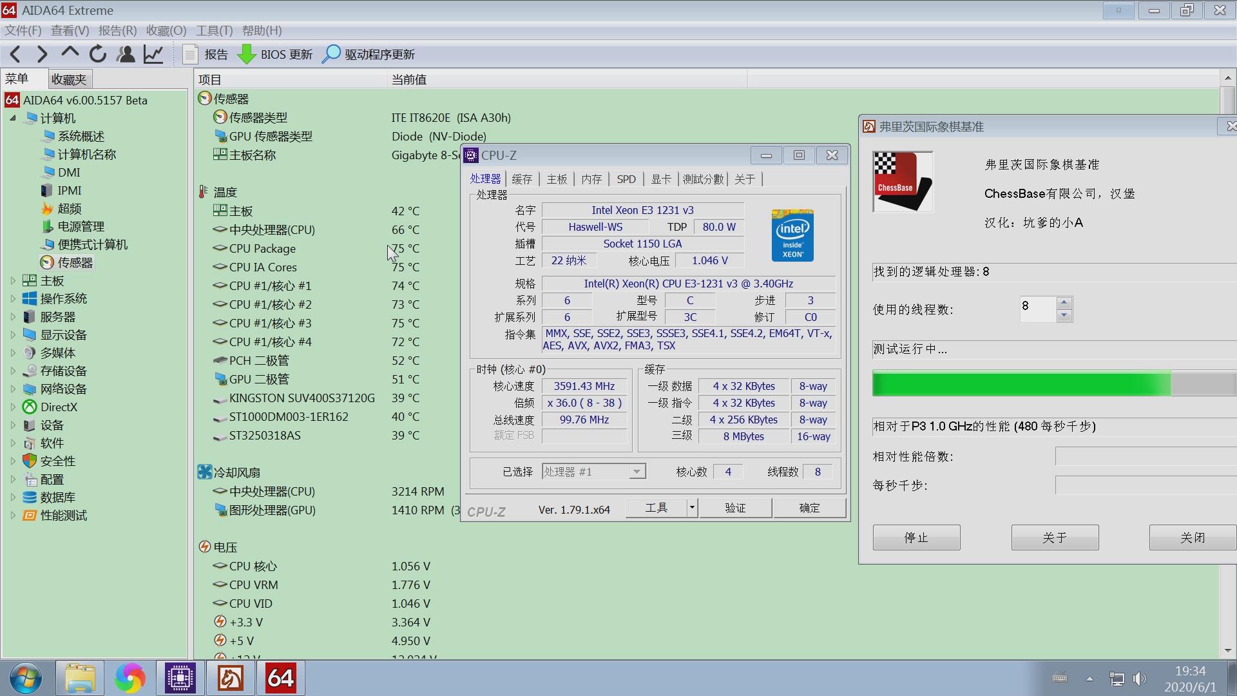The width and height of the screenshot is (1237, 696).
Task: Open the 工具(T) menu
Action: [x=214, y=31]
